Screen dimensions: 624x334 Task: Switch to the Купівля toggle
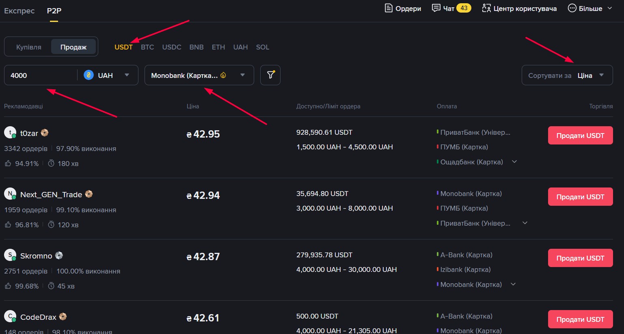(x=28, y=47)
